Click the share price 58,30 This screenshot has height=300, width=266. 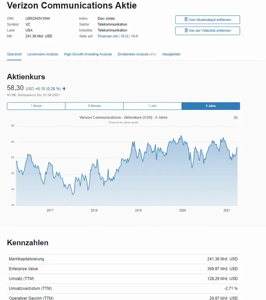(x=15, y=88)
